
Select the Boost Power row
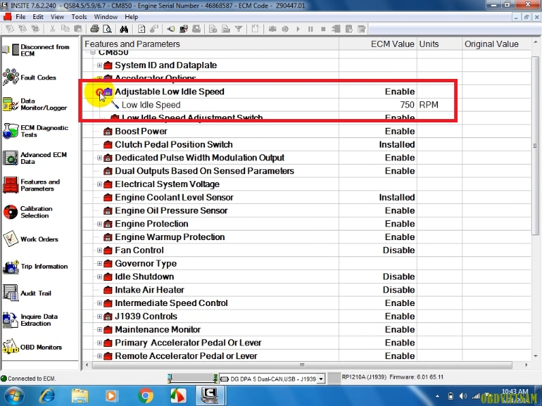click(x=306, y=131)
